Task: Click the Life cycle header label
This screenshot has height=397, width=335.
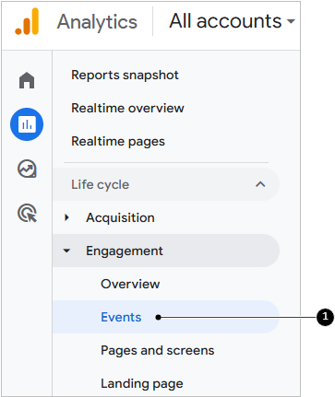Action: click(x=101, y=184)
